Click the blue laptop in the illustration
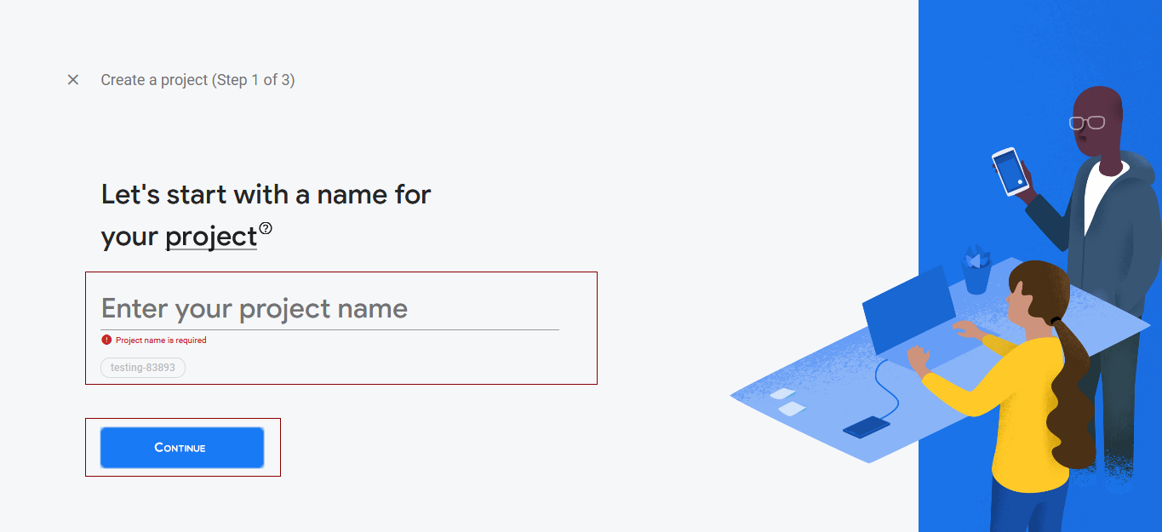Image resolution: width=1162 pixels, height=532 pixels. [909, 309]
